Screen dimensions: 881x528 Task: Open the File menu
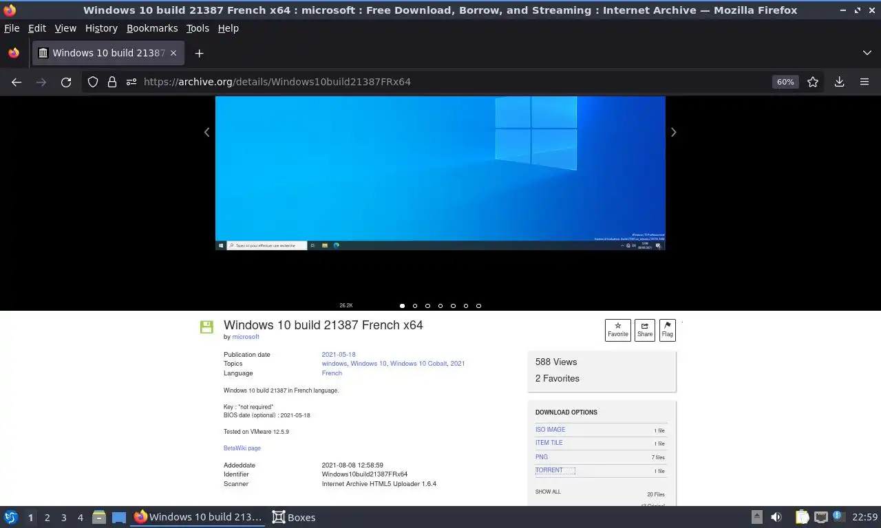click(12, 28)
